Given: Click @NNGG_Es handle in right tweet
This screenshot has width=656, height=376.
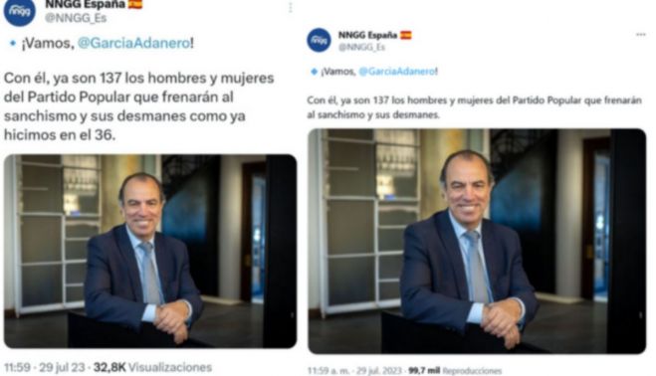Looking at the screenshot, I should [x=361, y=47].
